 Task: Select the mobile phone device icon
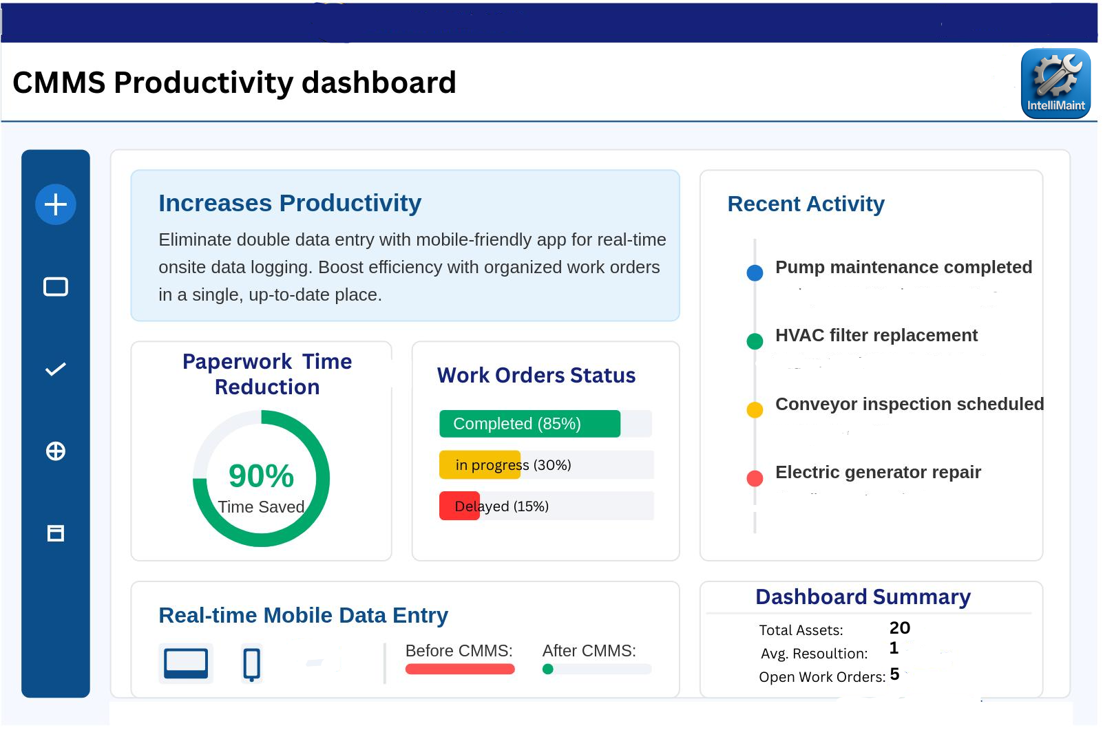[x=252, y=665]
